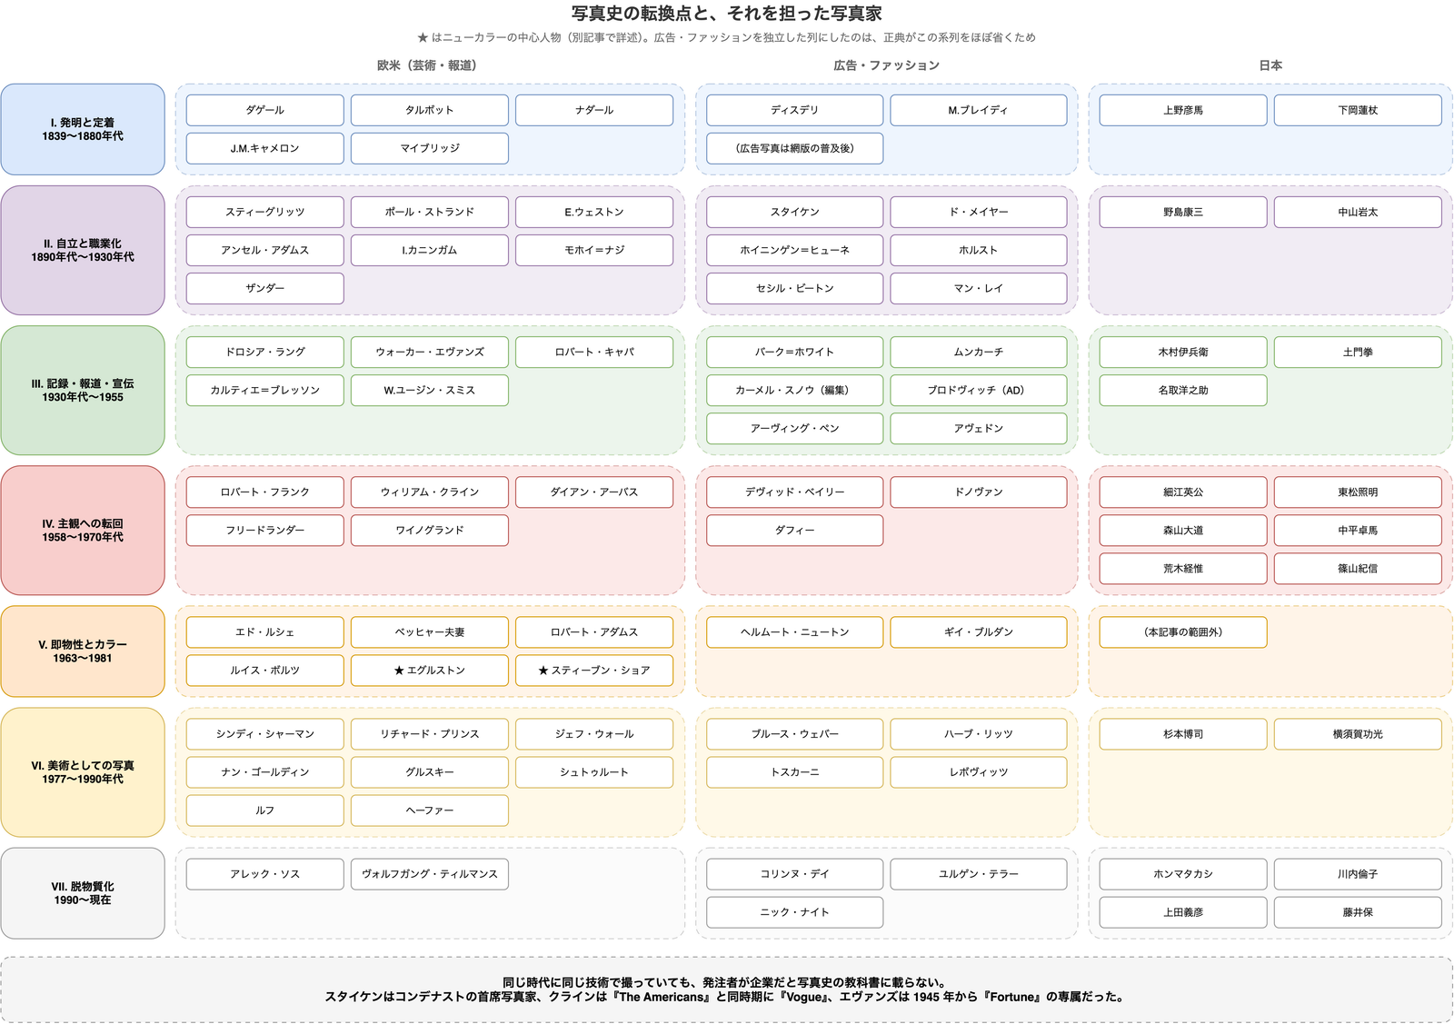
Task: Click the ニック・ナイト box
Action: click(794, 911)
